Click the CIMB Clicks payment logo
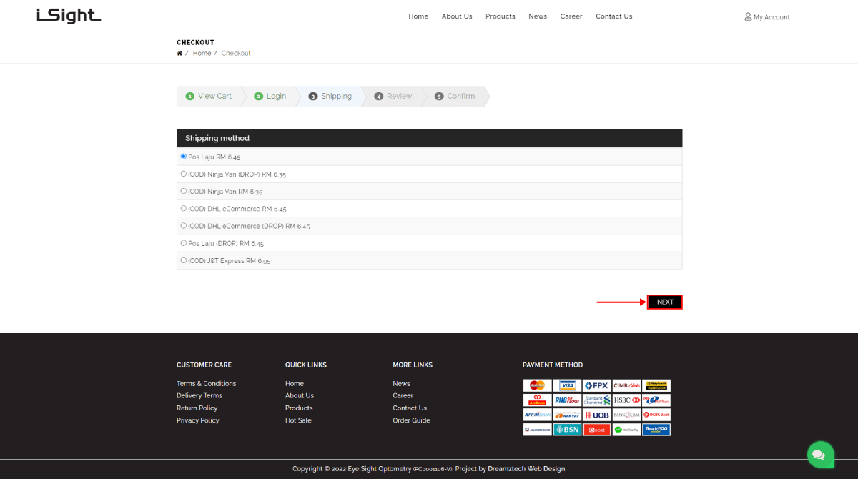The image size is (858, 479). tap(626, 385)
